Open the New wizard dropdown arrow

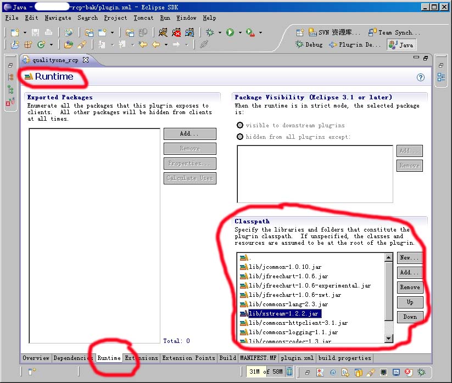click(25, 33)
